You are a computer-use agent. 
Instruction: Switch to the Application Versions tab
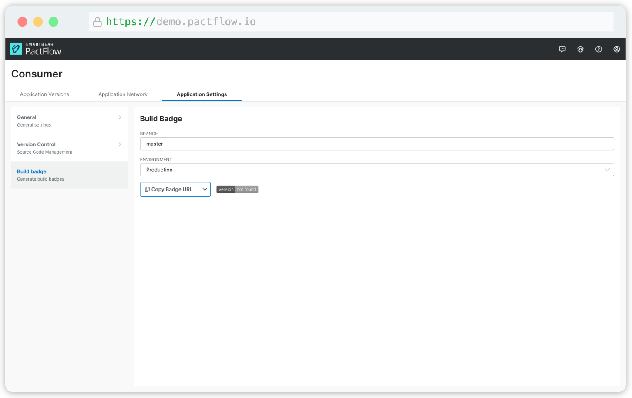click(44, 94)
